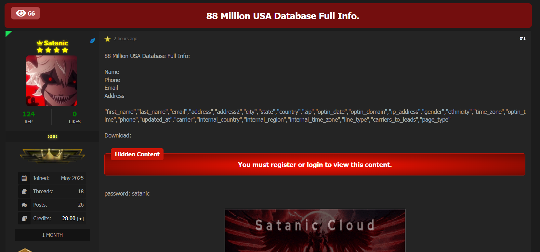The width and height of the screenshot is (540, 252).
Task: Click the blue feather thread-starter icon
Action: tap(92, 41)
